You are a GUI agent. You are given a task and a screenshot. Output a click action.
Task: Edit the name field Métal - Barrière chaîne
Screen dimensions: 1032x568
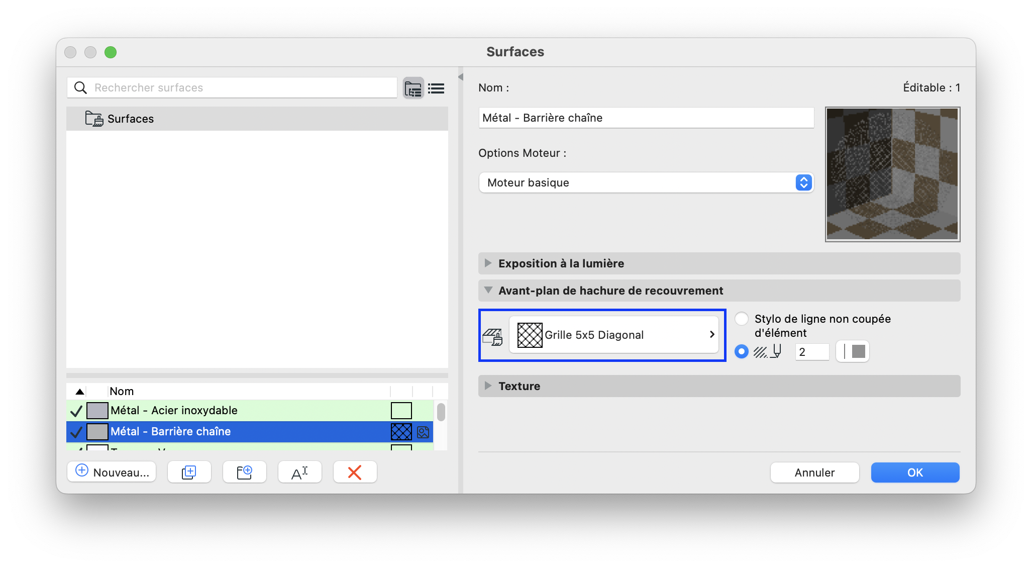pyautogui.click(x=646, y=118)
